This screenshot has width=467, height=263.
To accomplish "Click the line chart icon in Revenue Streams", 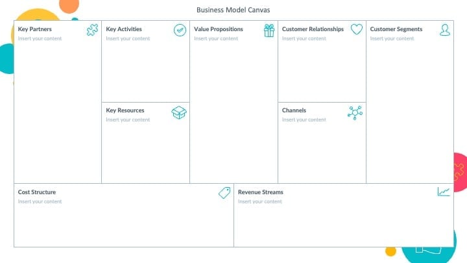I will click(x=444, y=192).
